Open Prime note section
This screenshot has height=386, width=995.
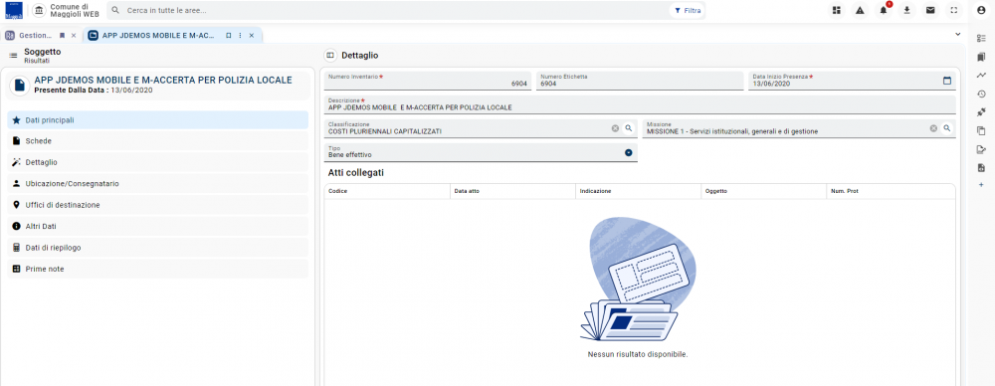pos(157,270)
